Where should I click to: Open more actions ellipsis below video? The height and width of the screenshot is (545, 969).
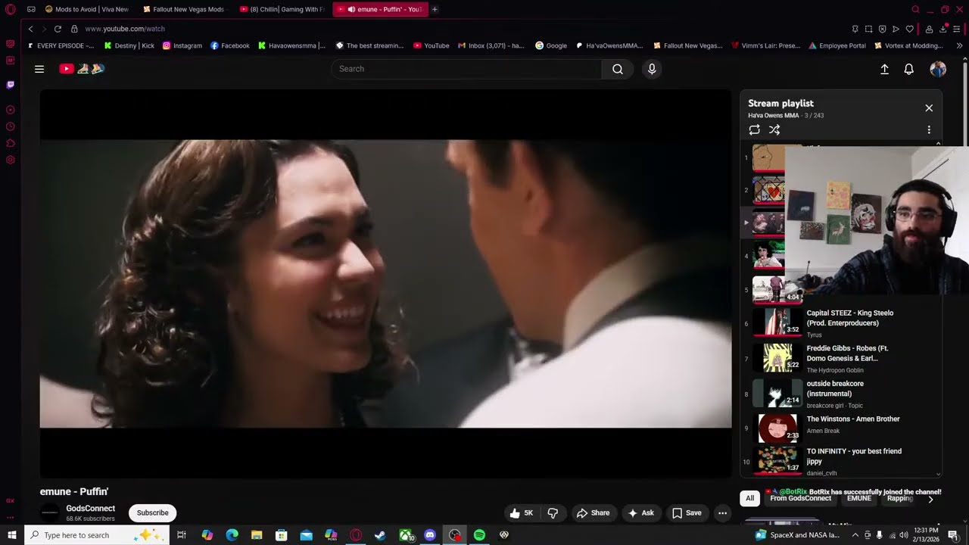722,513
